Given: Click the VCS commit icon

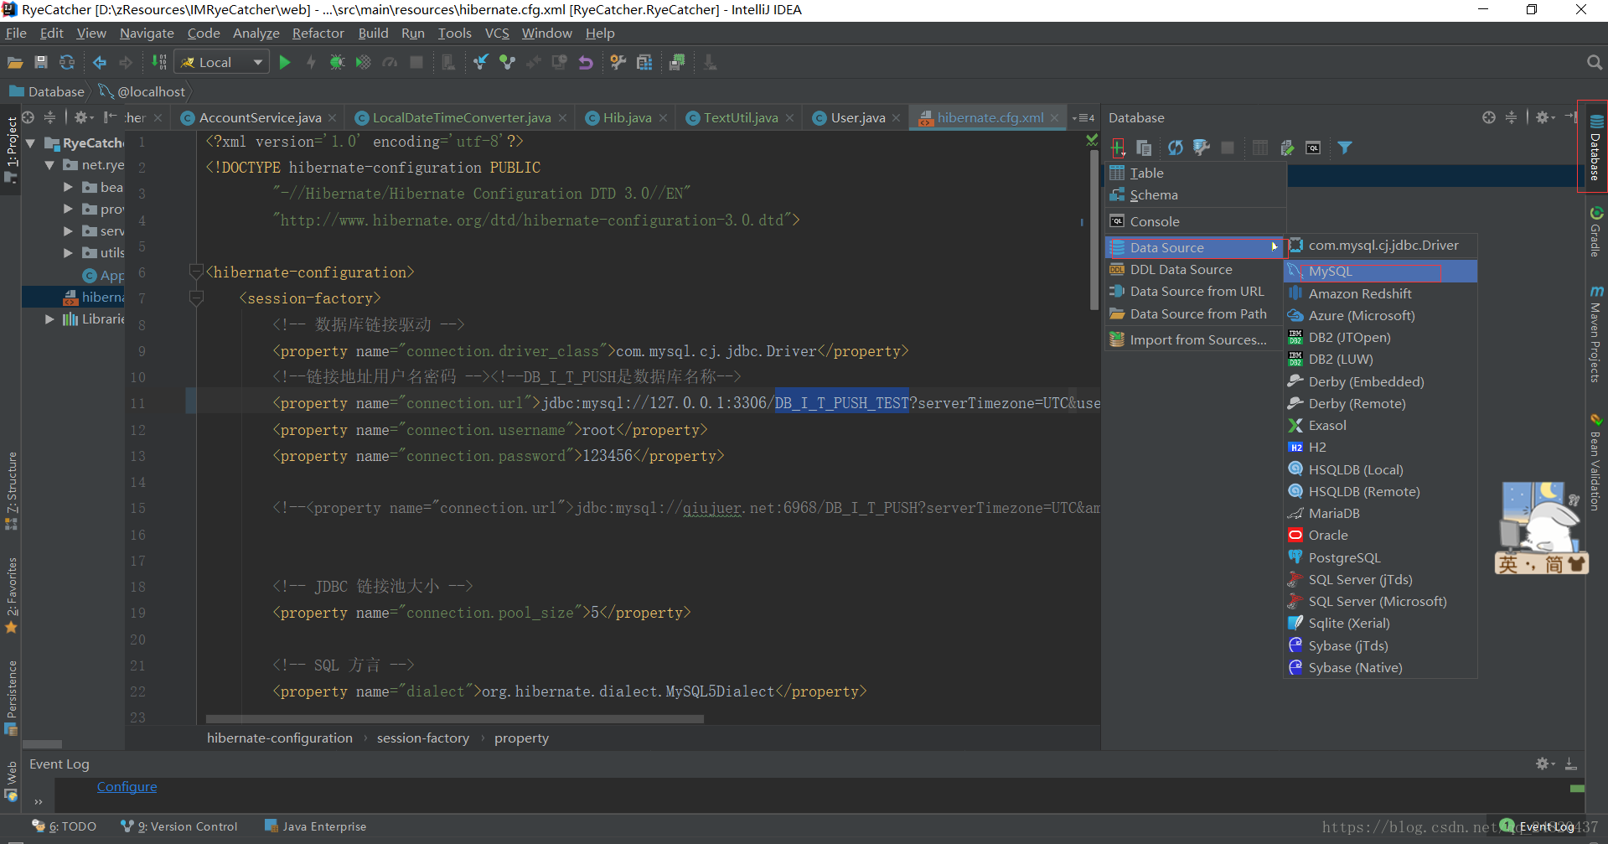Looking at the screenshot, I should [x=507, y=63].
